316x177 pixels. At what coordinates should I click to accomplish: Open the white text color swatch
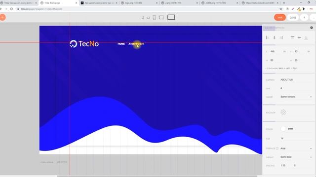(x=283, y=129)
